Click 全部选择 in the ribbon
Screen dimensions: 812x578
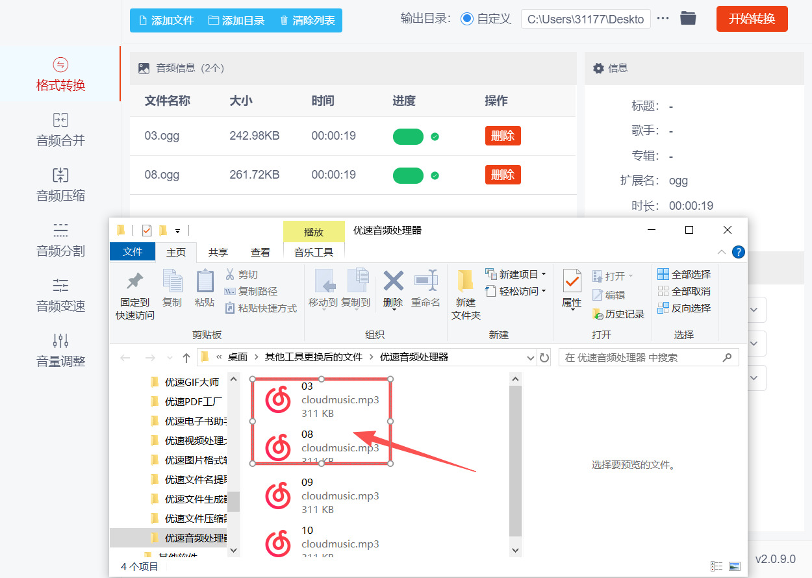pos(684,275)
